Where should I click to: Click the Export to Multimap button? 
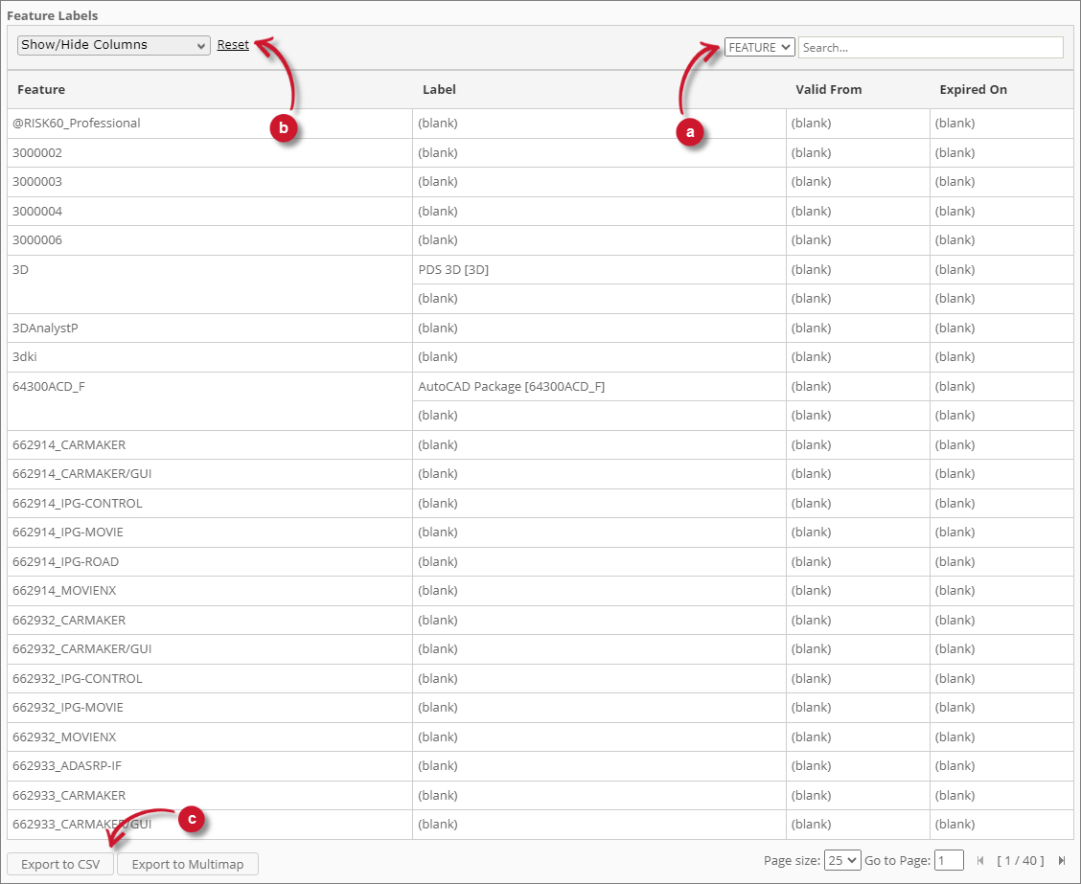click(188, 864)
